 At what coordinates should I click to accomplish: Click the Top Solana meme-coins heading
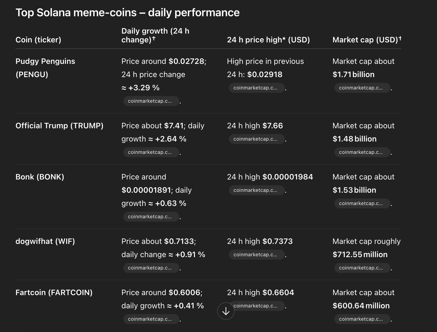click(128, 13)
